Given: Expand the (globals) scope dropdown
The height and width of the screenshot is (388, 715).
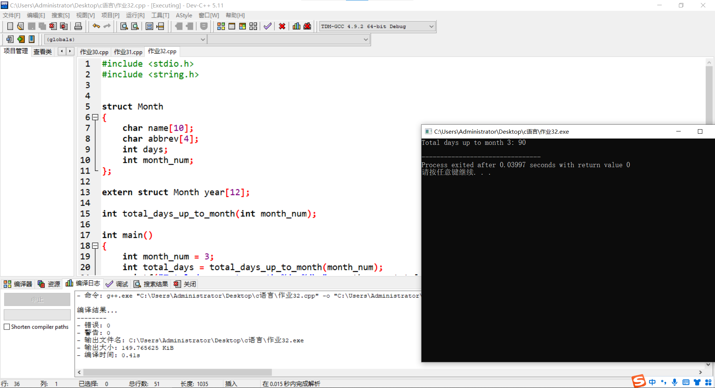Looking at the screenshot, I should click(x=203, y=39).
